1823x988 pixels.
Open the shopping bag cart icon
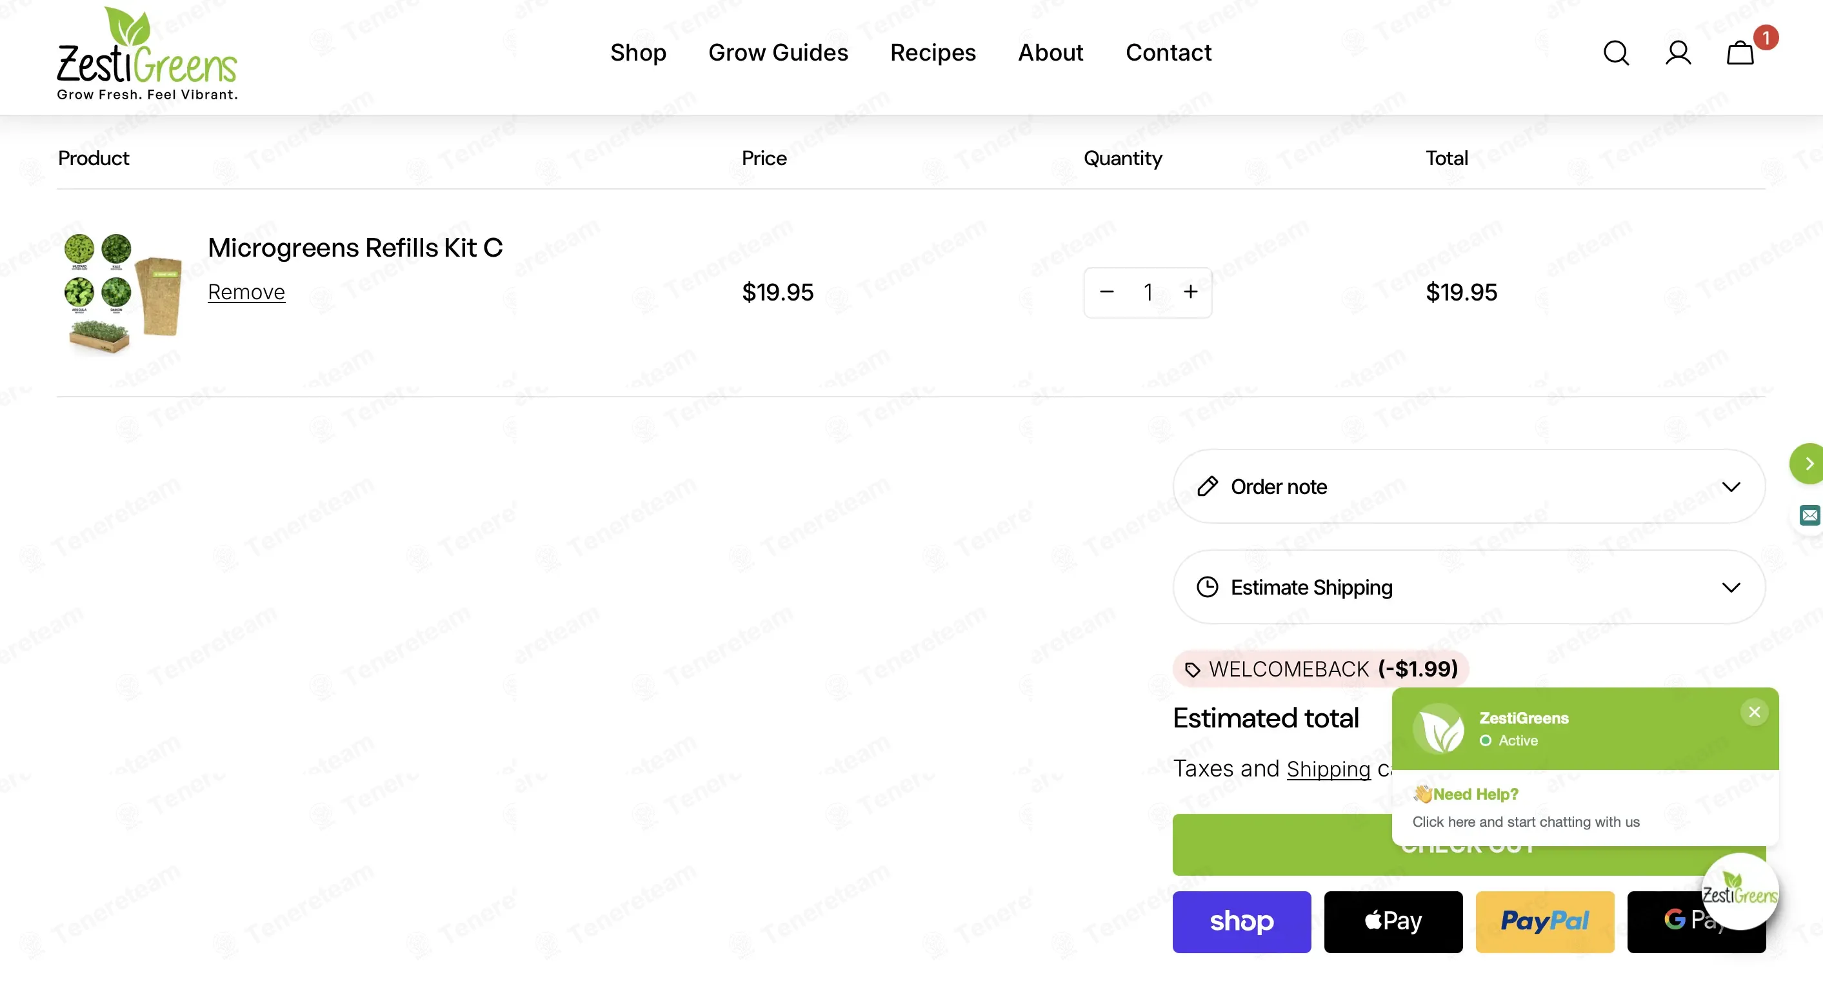click(x=1740, y=53)
